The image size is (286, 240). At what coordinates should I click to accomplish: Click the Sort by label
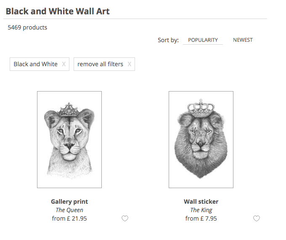tap(168, 40)
